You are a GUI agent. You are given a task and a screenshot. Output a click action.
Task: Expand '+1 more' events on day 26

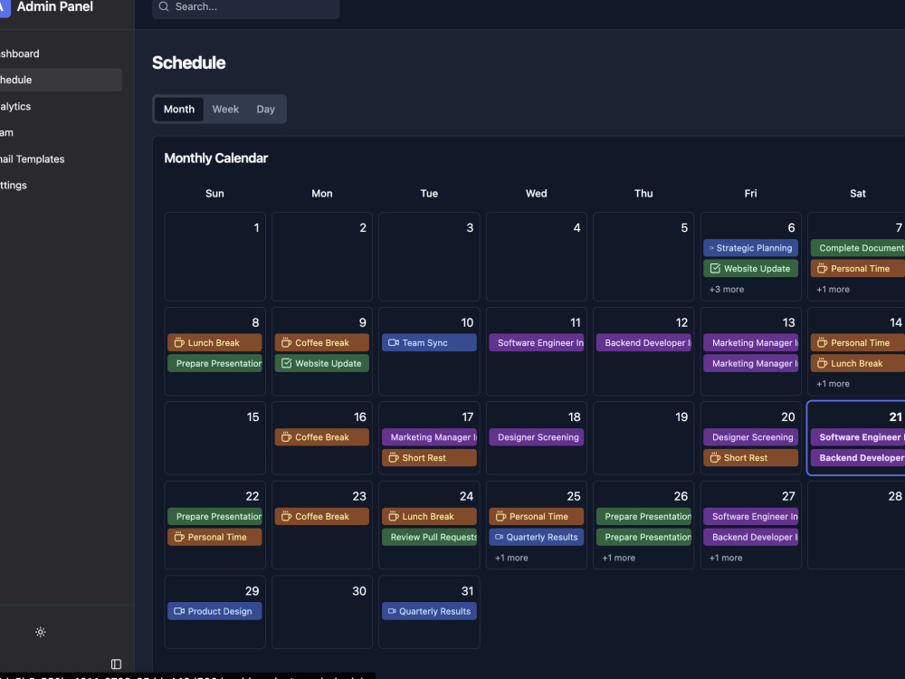click(619, 558)
